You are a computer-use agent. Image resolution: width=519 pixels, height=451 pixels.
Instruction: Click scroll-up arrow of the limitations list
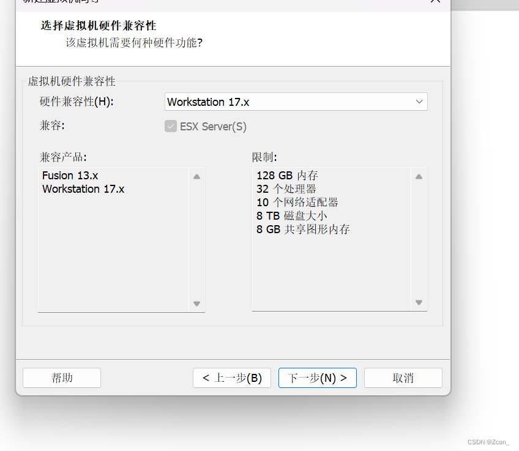[x=419, y=177]
